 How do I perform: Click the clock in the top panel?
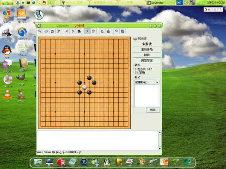pyautogui.click(x=216, y=3)
